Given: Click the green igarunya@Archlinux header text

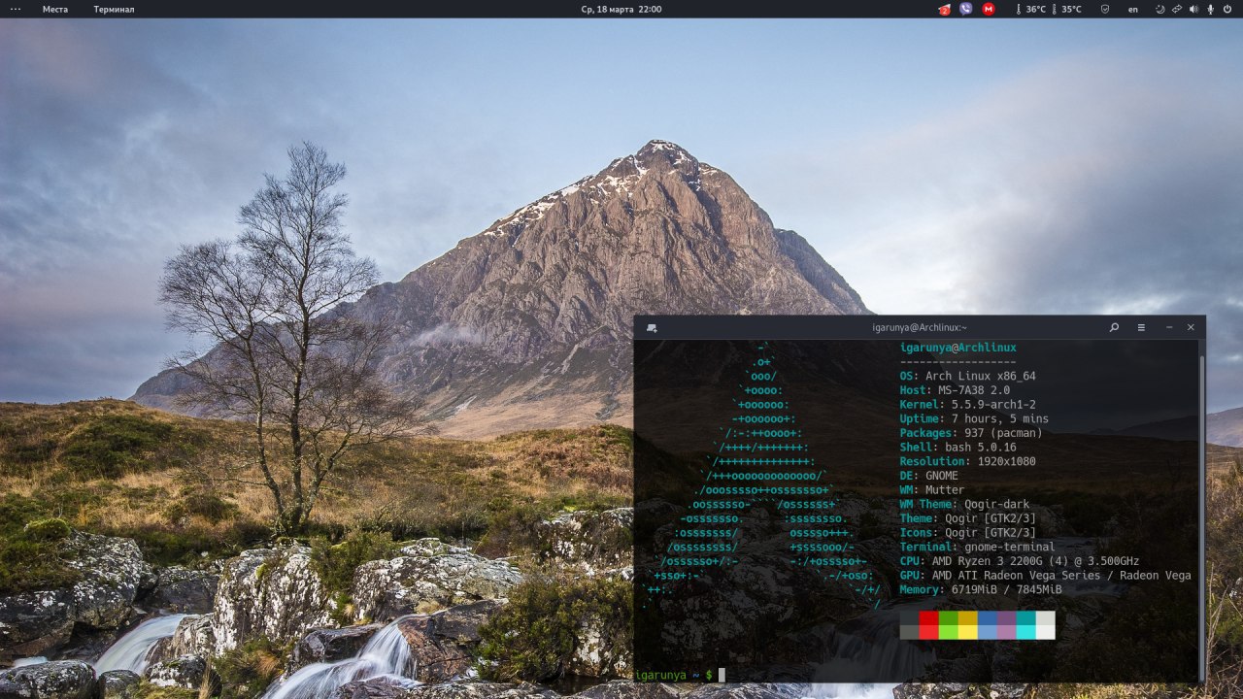Looking at the screenshot, I should click(x=958, y=348).
